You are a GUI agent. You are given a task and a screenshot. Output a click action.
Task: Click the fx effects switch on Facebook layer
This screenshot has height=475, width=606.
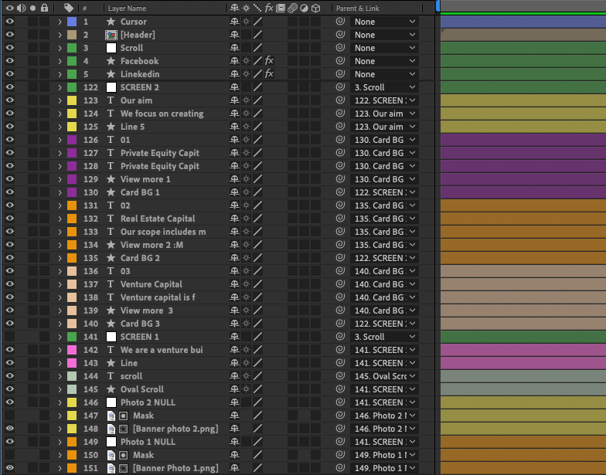point(269,61)
